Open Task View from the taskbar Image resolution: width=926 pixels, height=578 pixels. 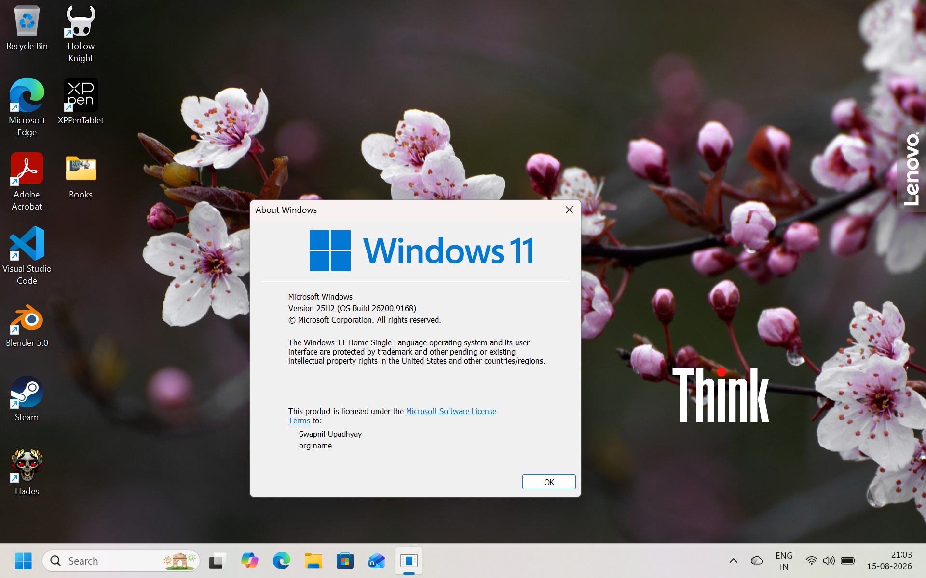click(218, 561)
